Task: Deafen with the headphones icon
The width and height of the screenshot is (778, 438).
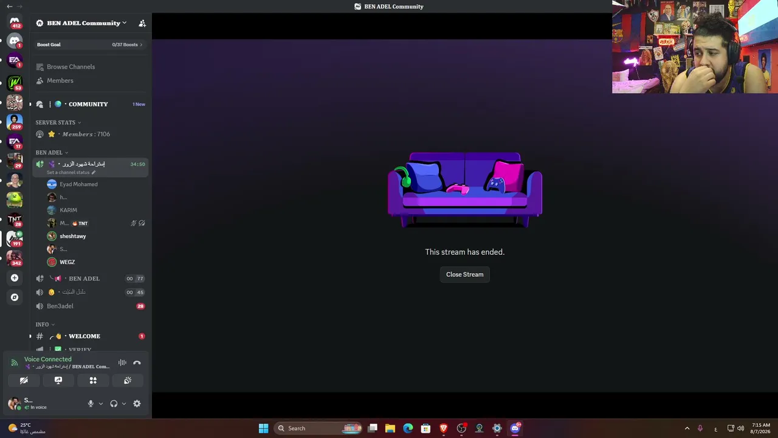Action: (x=114, y=403)
